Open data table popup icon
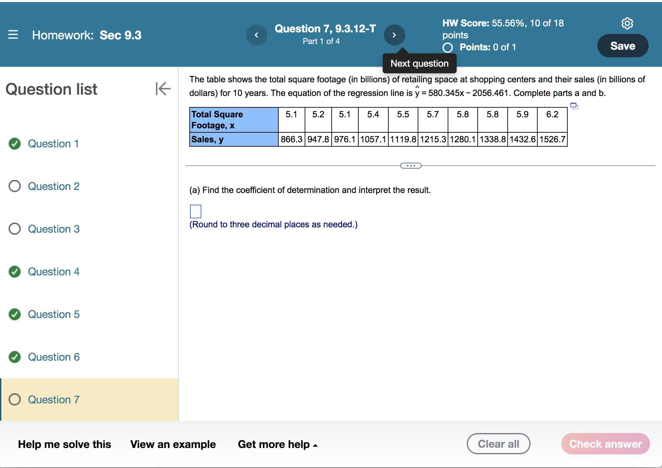Viewport: 662px width, 468px height. (574, 106)
